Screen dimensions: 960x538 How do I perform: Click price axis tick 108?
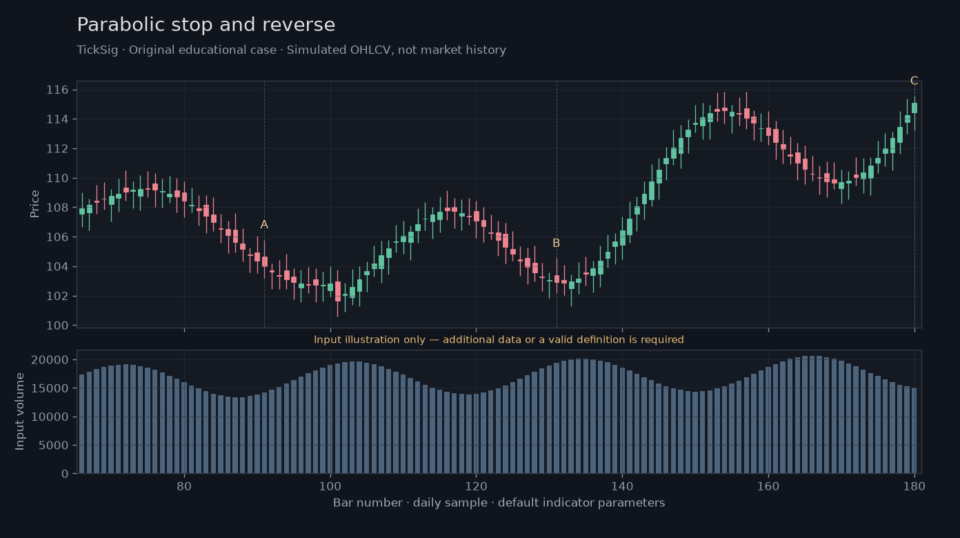(x=57, y=208)
